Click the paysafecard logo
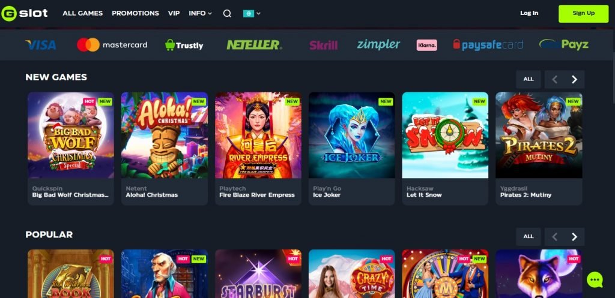615x298 pixels. 488,44
